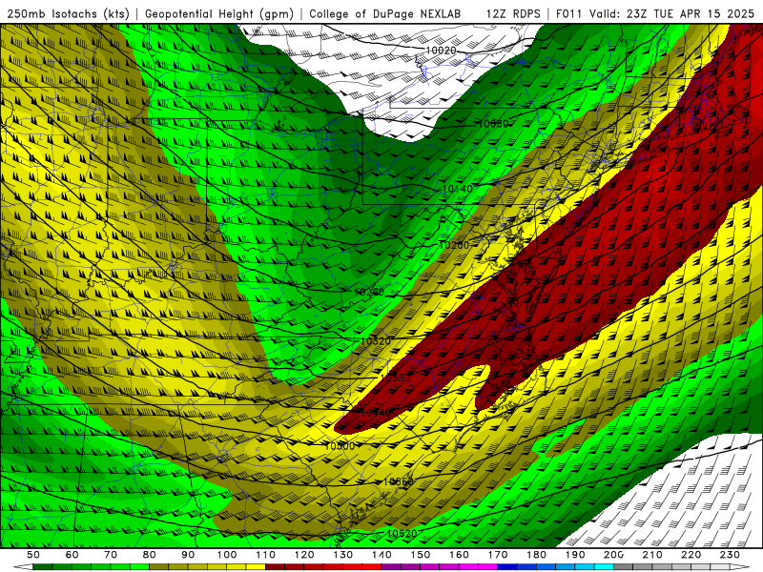Click the 10320 height contour label
Image resolution: width=763 pixels, height=572 pixels.
[x=376, y=341]
